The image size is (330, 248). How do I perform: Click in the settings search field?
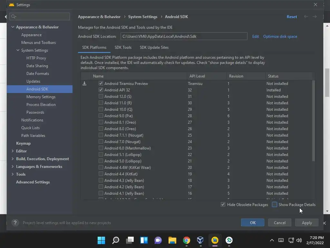tap(40, 16)
